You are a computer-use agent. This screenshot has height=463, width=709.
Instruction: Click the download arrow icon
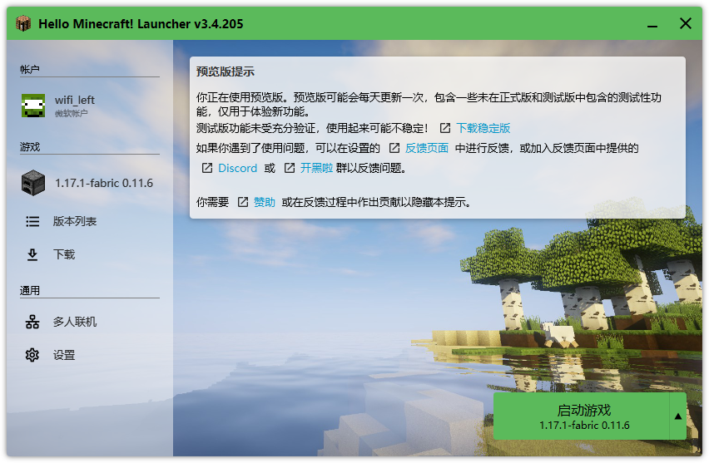pos(32,255)
